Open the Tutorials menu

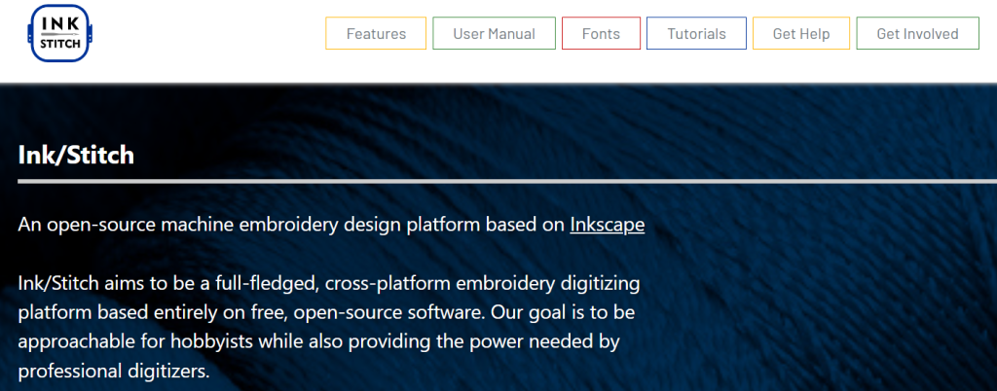pyautogui.click(x=696, y=34)
